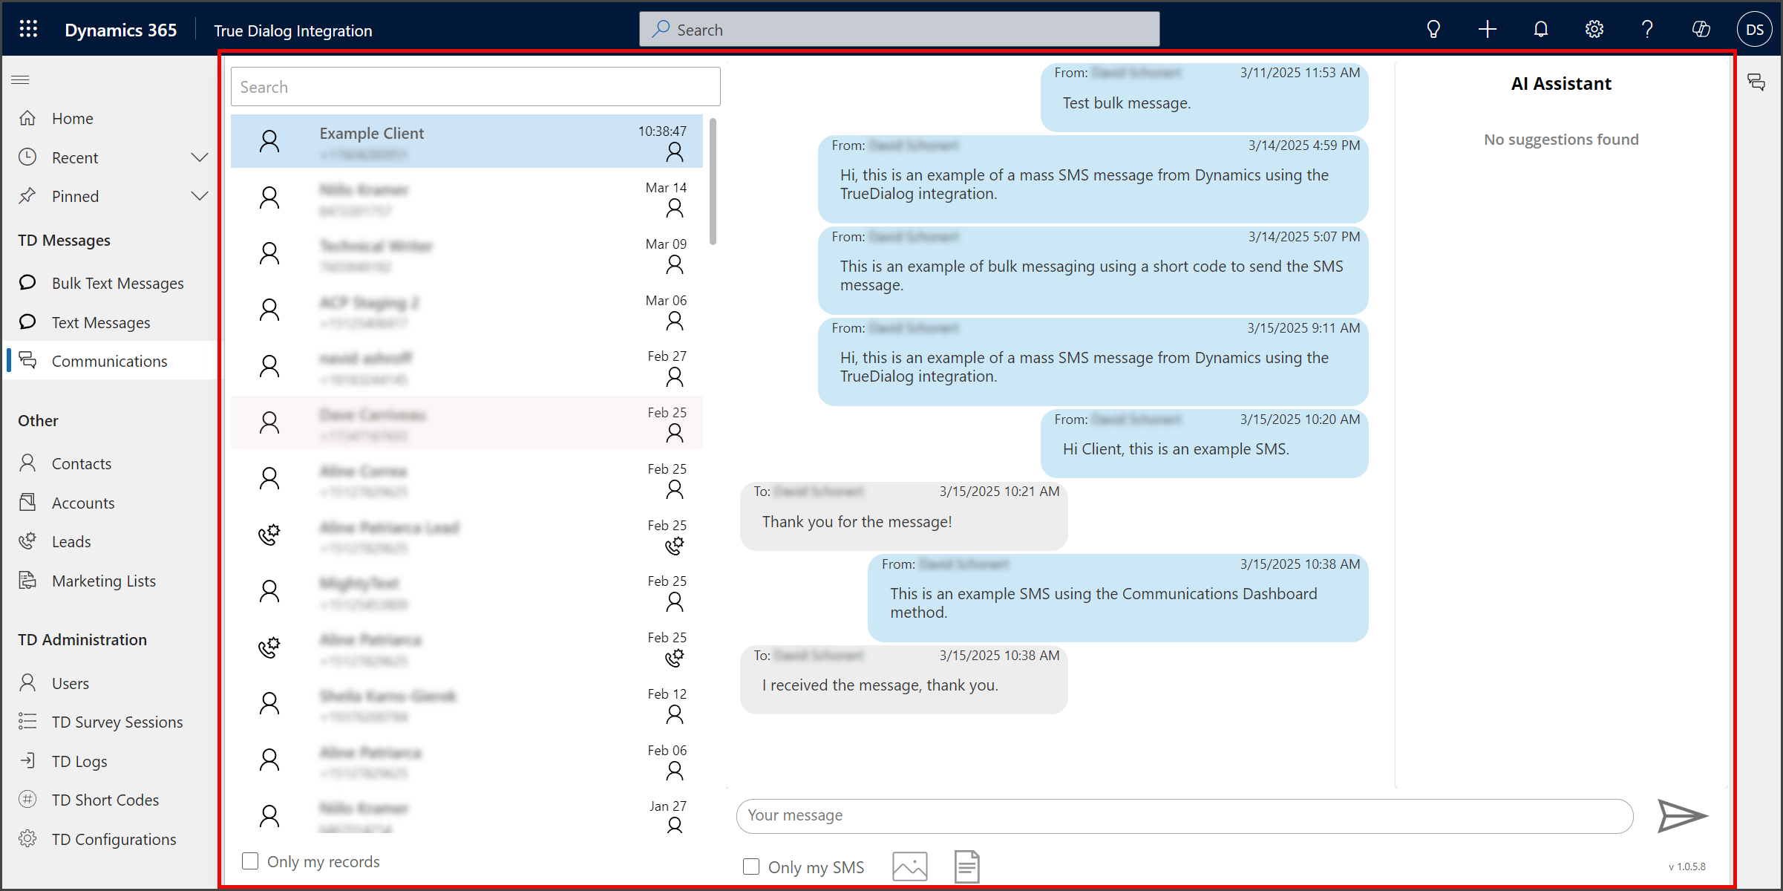Expand the Pinned section chevron
The width and height of the screenshot is (1783, 891).
200,196
